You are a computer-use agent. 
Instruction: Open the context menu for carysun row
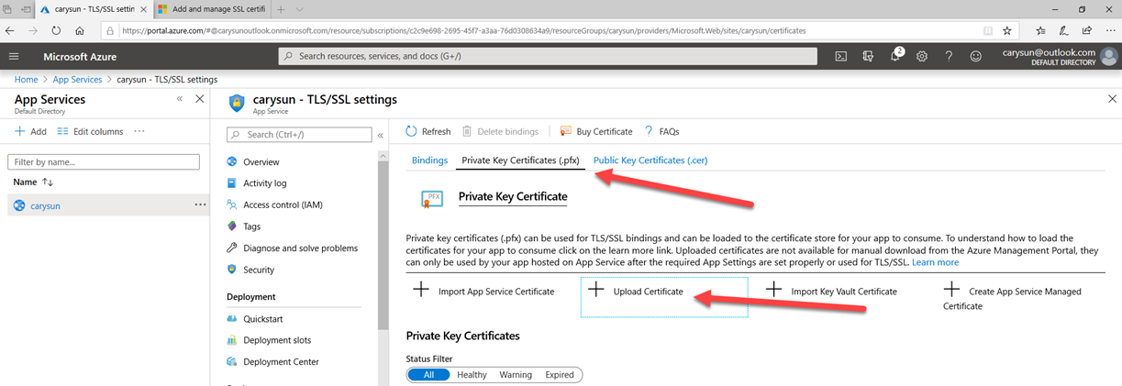pos(200,204)
